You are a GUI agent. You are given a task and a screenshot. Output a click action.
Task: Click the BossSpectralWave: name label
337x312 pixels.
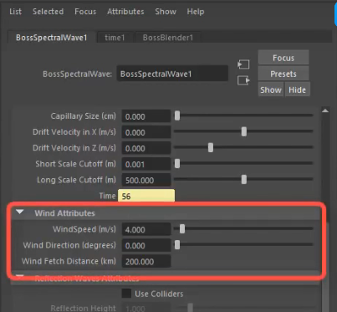pyautogui.click(x=77, y=74)
